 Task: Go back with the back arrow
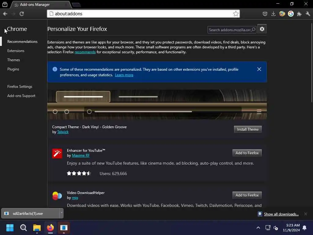(5, 14)
